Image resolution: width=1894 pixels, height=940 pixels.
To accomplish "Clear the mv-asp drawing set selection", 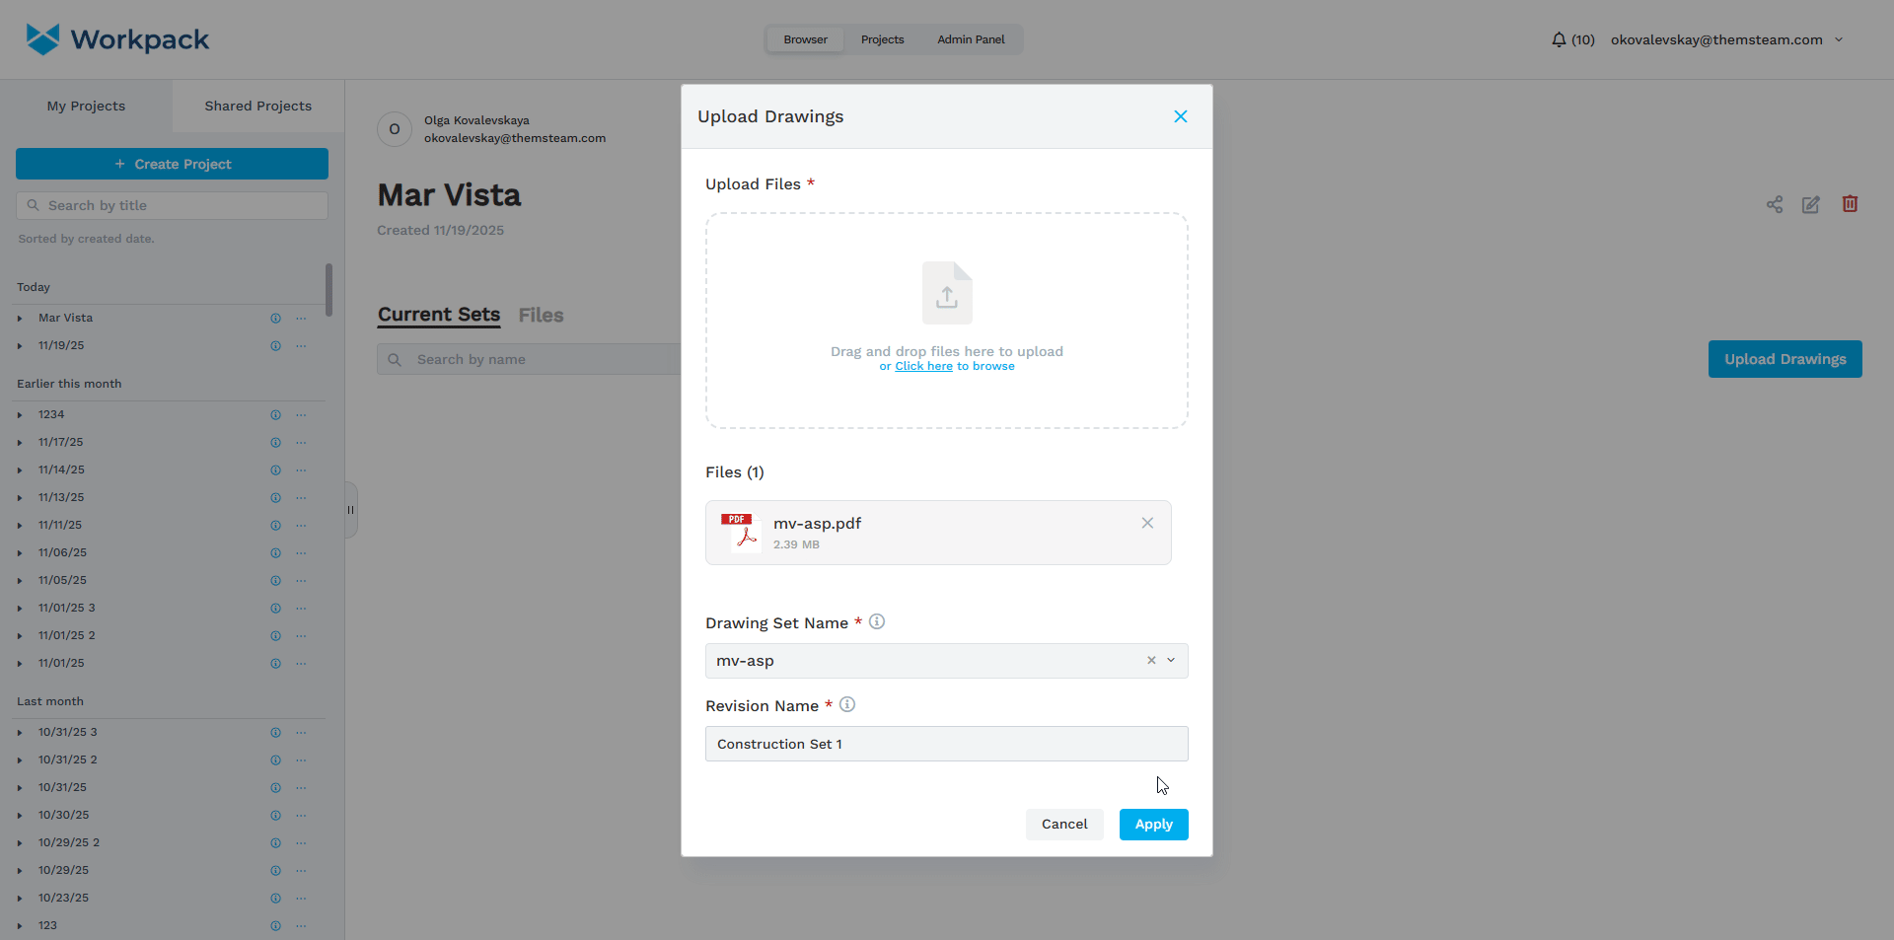I will point(1150,661).
